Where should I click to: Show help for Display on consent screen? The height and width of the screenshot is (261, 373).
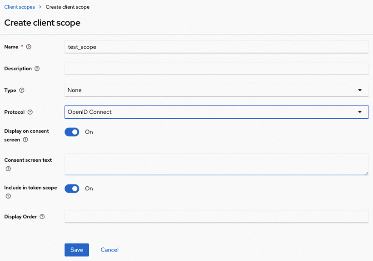pyautogui.click(x=25, y=140)
